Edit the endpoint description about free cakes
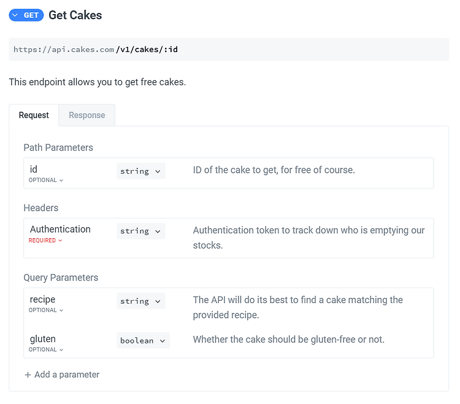 (x=98, y=82)
